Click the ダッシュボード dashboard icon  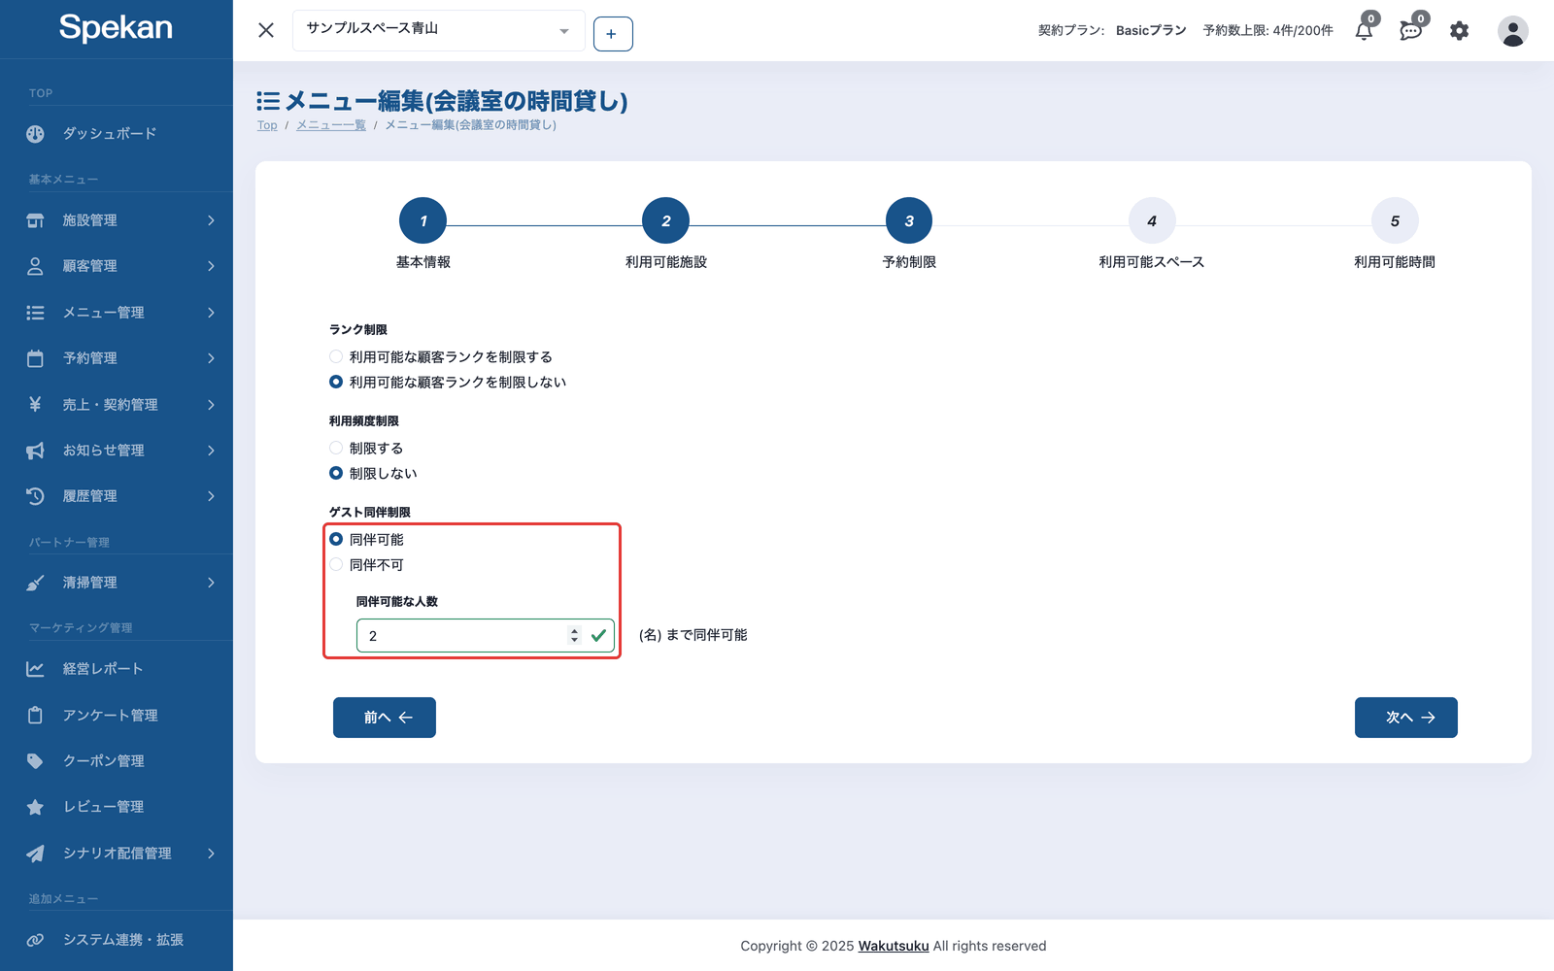pos(35,134)
